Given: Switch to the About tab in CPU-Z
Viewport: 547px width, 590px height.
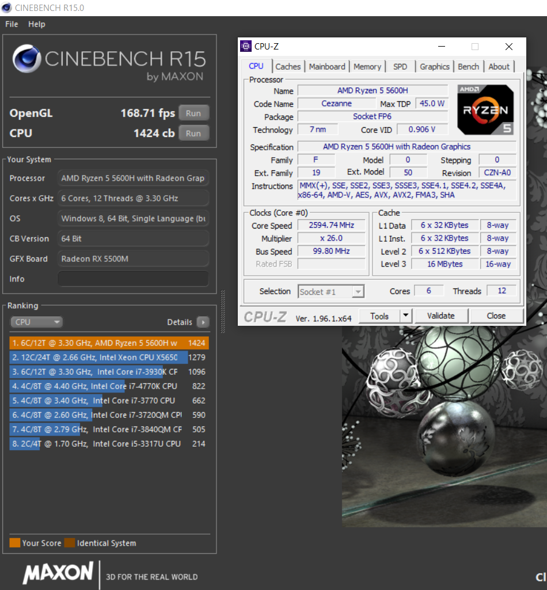Looking at the screenshot, I should 499,67.
